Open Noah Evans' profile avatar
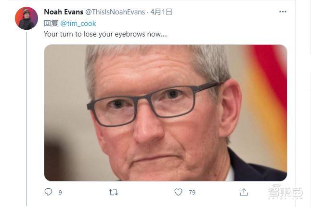 tap(26, 19)
